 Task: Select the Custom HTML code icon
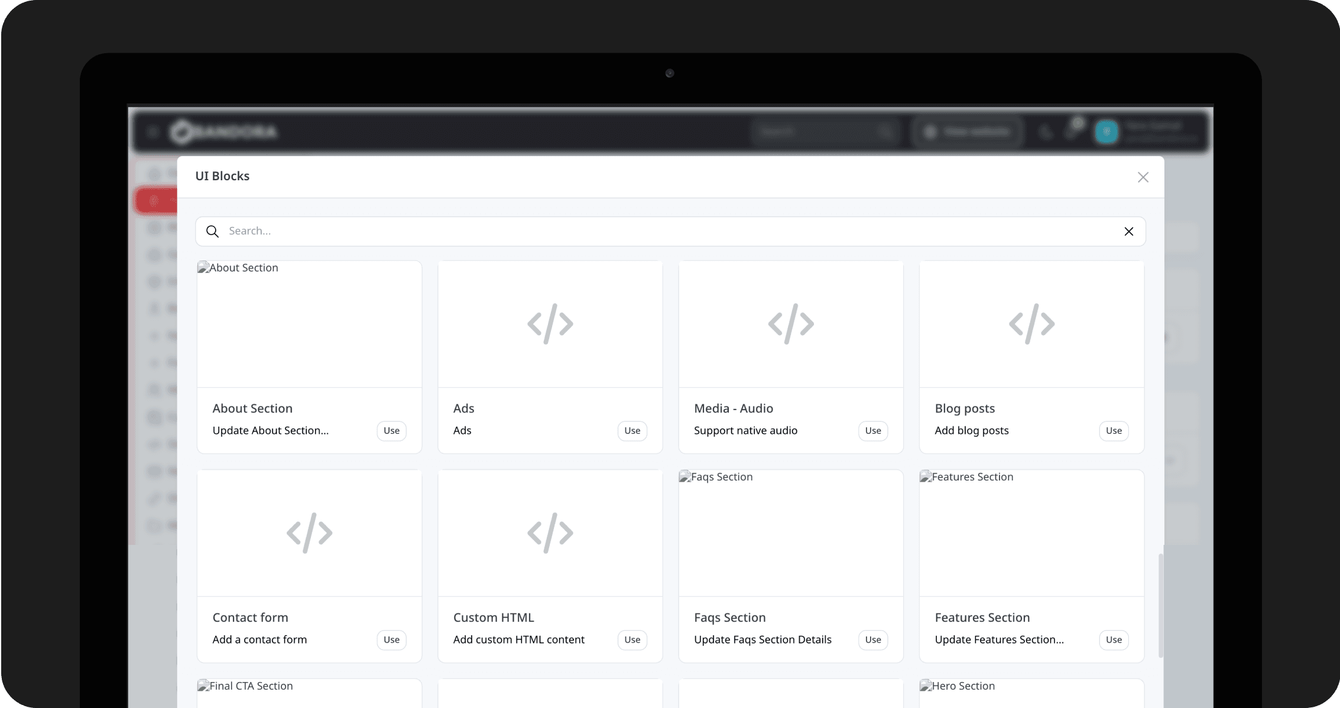pos(550,533)
